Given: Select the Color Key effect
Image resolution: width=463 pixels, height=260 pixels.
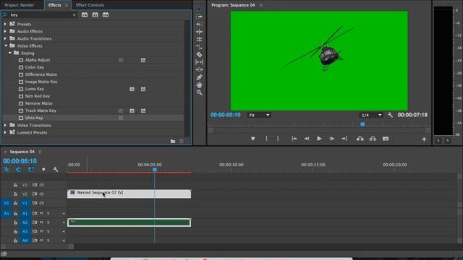Looking at the screenshot, I should tap(34, 67).
